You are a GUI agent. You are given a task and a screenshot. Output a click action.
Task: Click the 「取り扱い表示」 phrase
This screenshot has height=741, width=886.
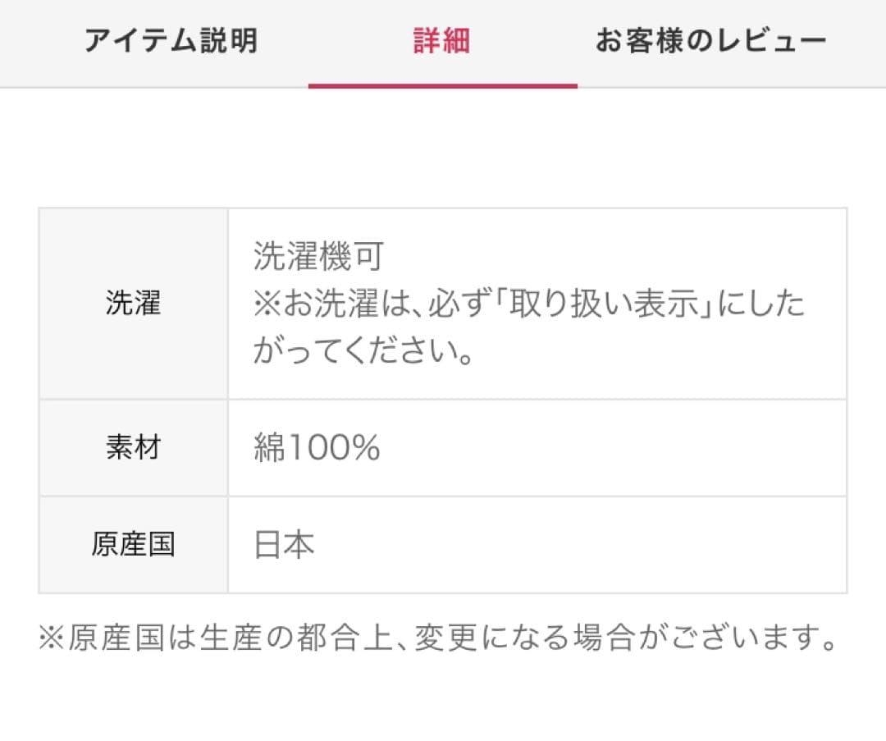(605, 304)
